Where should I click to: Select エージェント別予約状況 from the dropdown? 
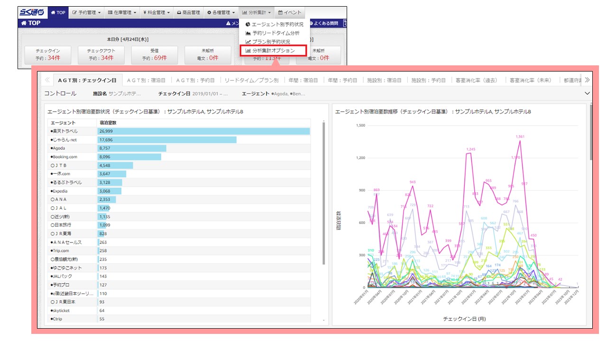274,24
